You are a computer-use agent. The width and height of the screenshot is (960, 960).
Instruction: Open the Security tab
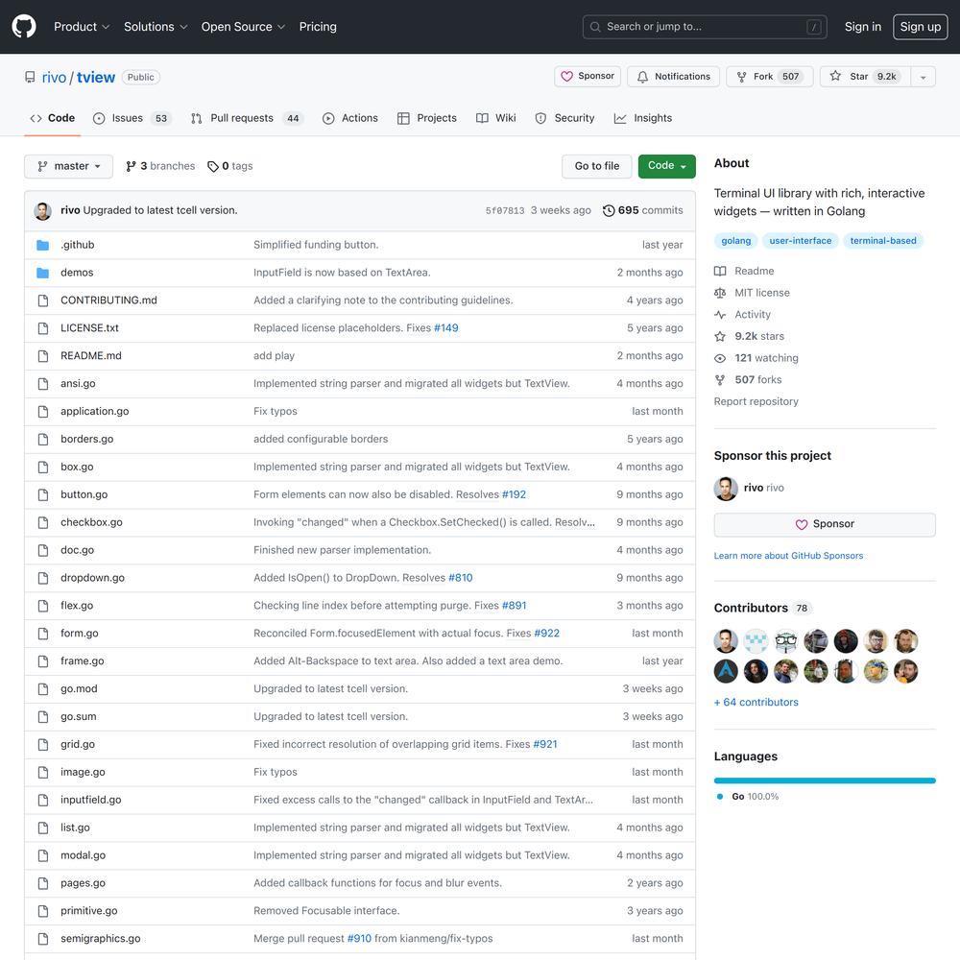pyautogui.click(x=564, y=118)
